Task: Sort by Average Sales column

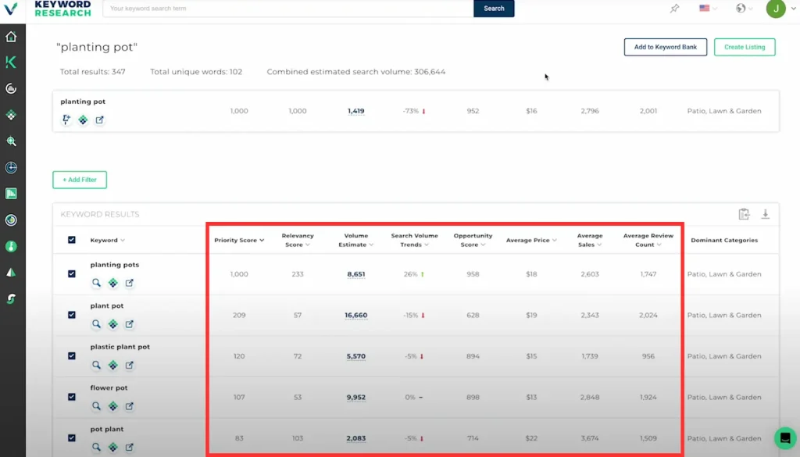Action: click(x=590, y=241)
